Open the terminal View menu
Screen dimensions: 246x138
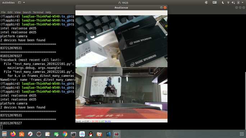[x=18, y=12]
